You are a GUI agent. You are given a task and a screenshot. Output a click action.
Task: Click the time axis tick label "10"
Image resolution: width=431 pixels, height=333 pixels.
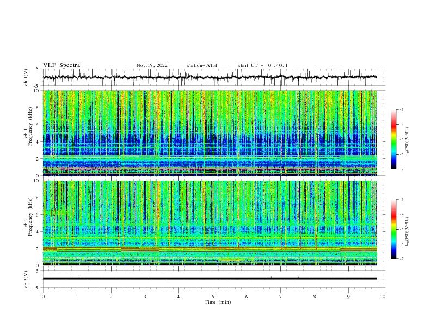383,297
